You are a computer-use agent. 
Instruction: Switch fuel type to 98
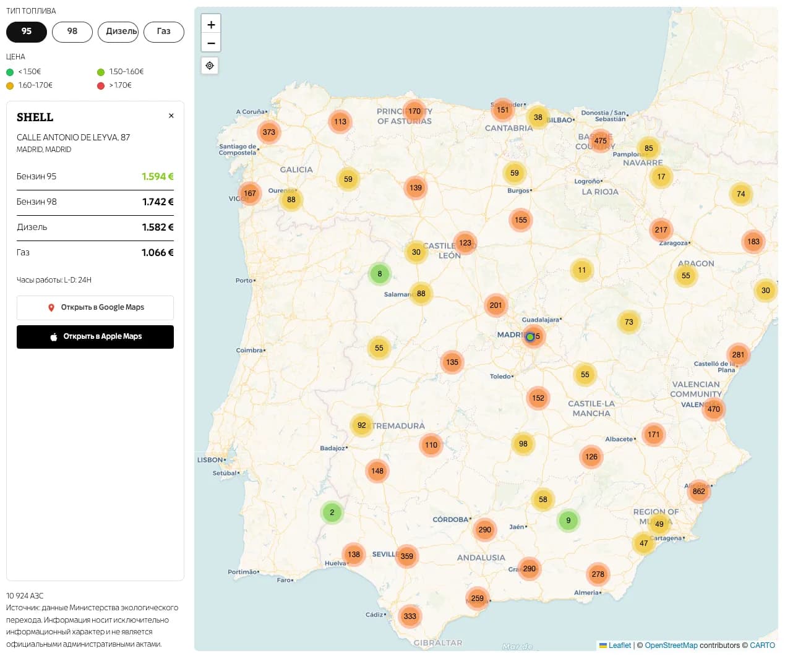[72, 32]
